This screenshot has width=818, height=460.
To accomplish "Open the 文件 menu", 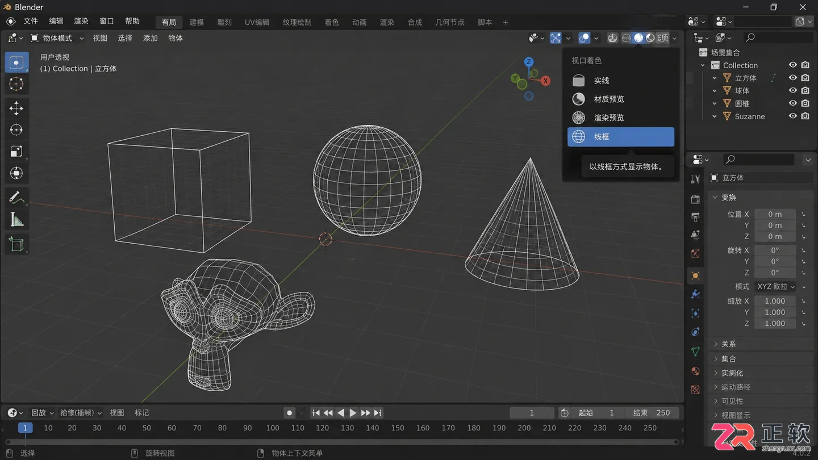I will 31,21.
